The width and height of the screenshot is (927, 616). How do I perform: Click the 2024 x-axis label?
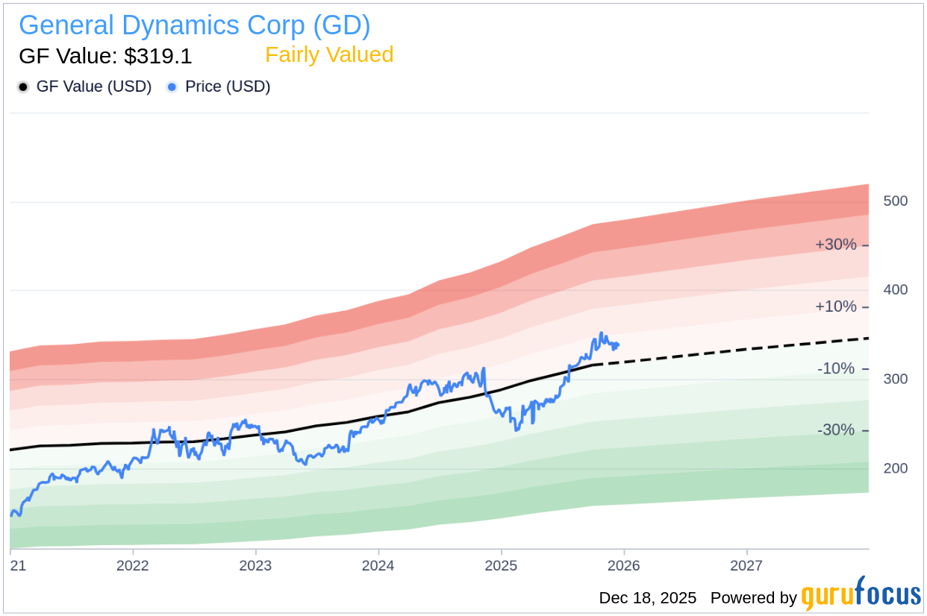click(x=378, y=565)
